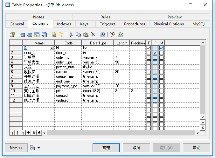Click the move down one page arrow

point(34,133)
